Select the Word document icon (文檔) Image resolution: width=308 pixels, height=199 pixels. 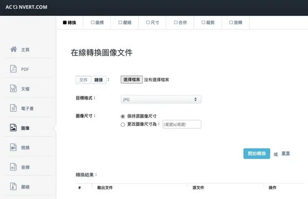13,89
